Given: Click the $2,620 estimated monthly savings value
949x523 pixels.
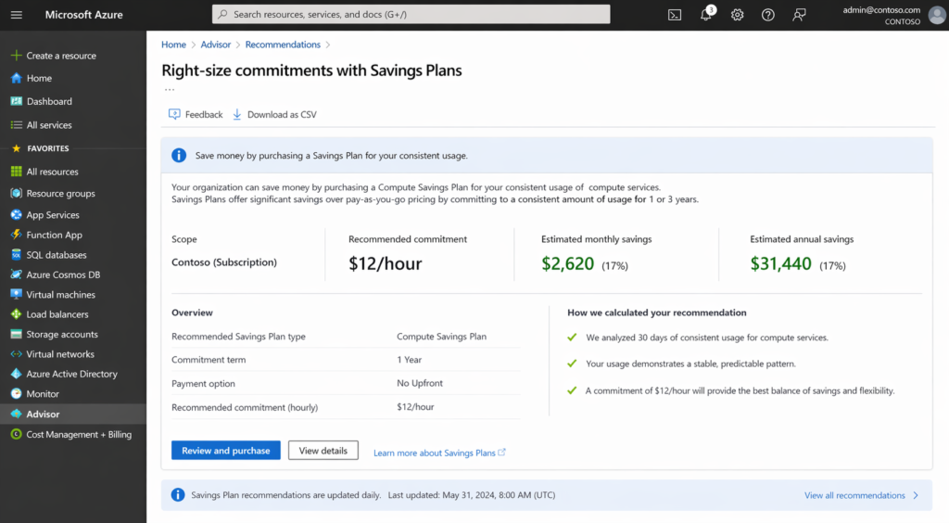Looking at the screenshot, I should coord(568,264).
